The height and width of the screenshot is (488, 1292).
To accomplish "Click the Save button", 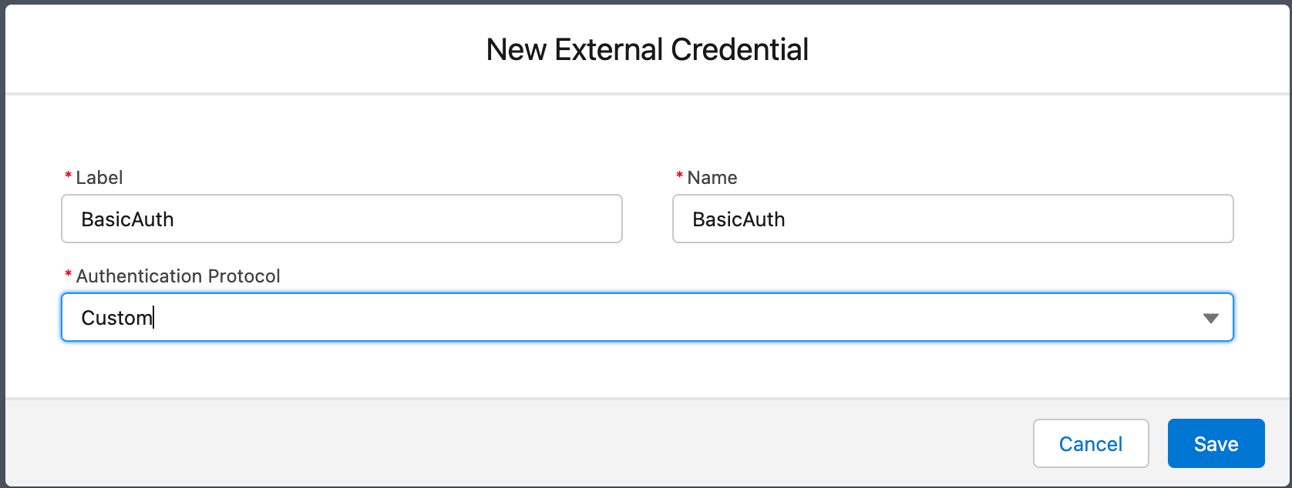I will 1216,443.
